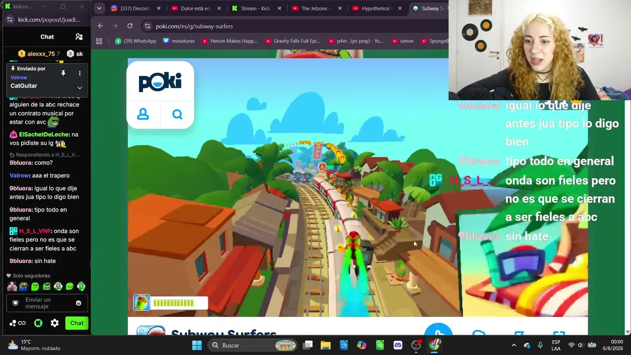Viewport: 631px width, 355px height.
Task: Switch to the Hypothetical tab
Action: [x=377, y=8]
